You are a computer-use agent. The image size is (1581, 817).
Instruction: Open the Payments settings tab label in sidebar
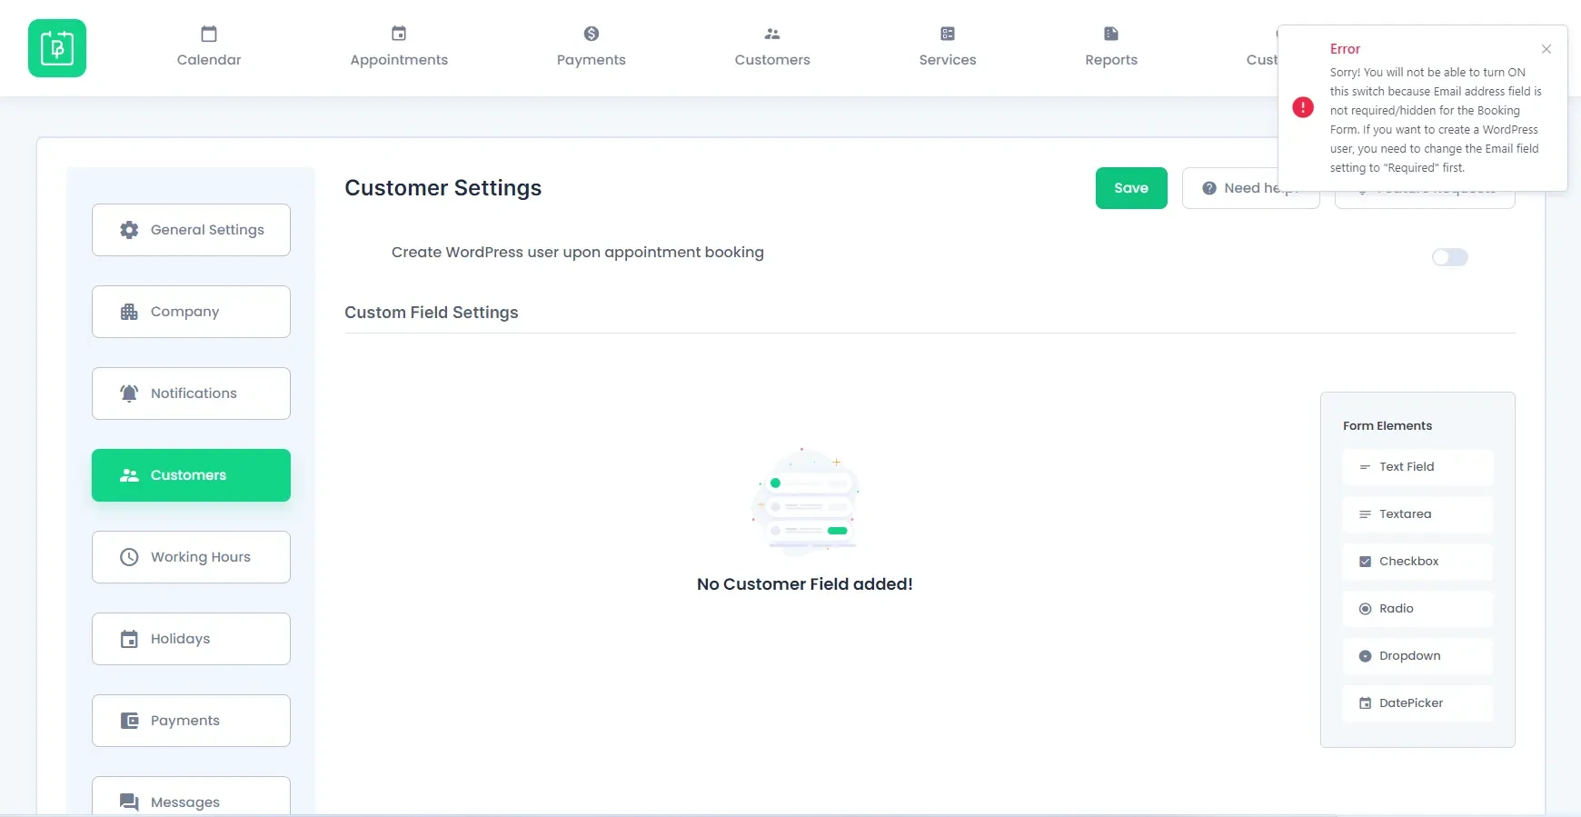(185, 721)
